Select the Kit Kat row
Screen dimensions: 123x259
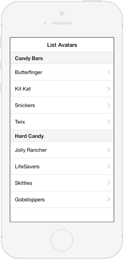pyautogui.click(x=62, y=89)
